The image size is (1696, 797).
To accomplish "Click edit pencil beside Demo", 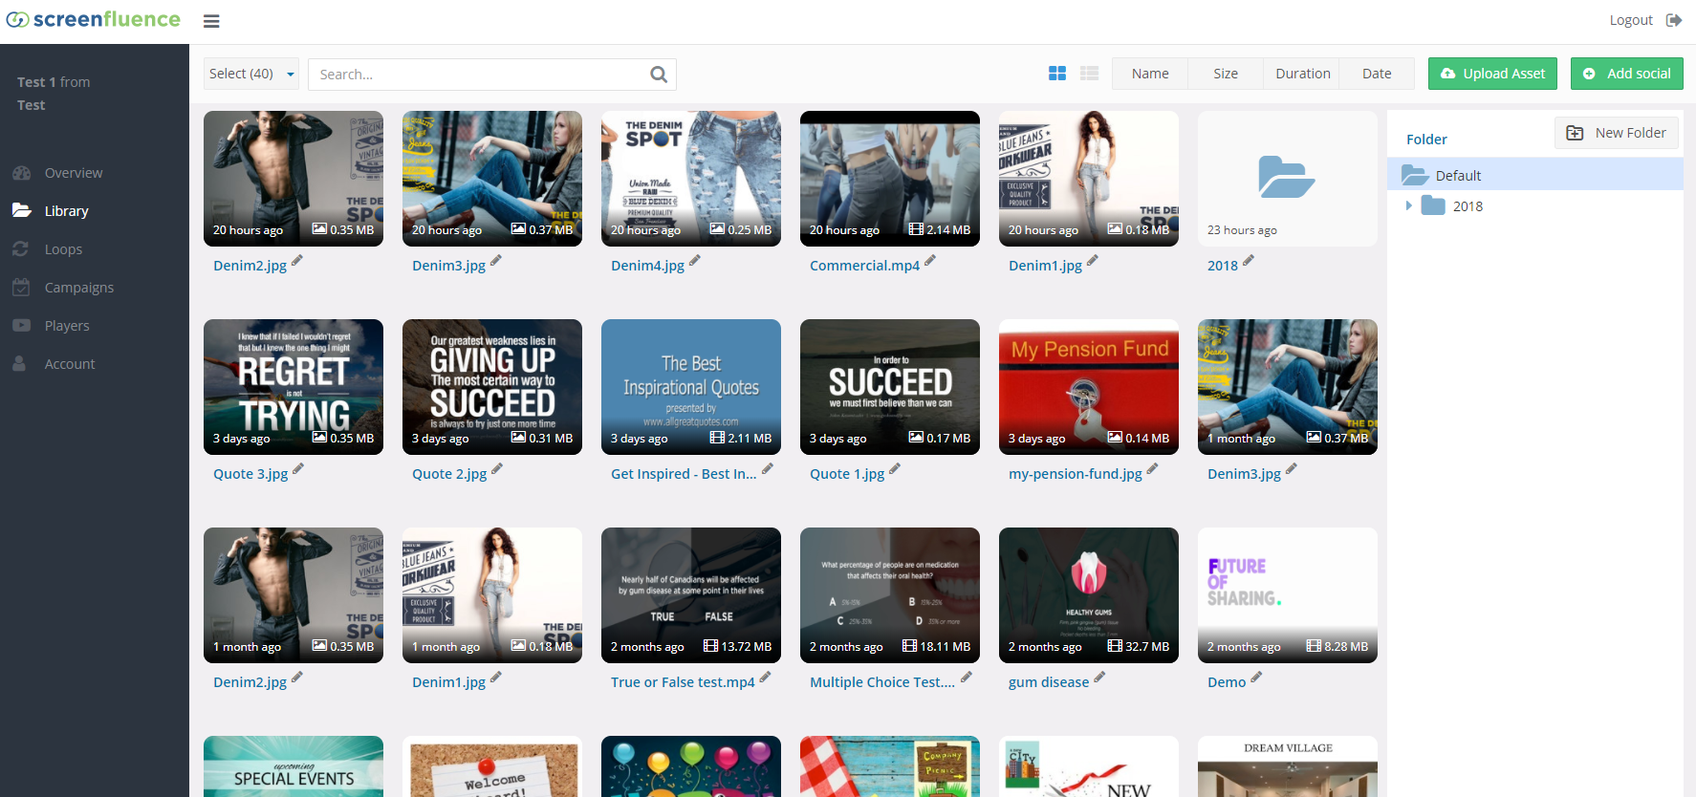I will pos(1256,678).
